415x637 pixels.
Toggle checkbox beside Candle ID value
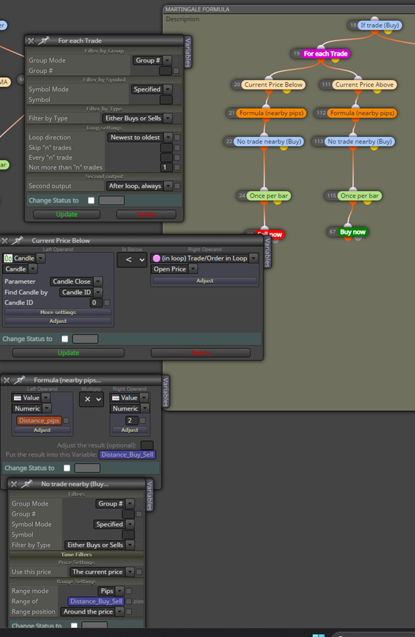tap(107, 302)
